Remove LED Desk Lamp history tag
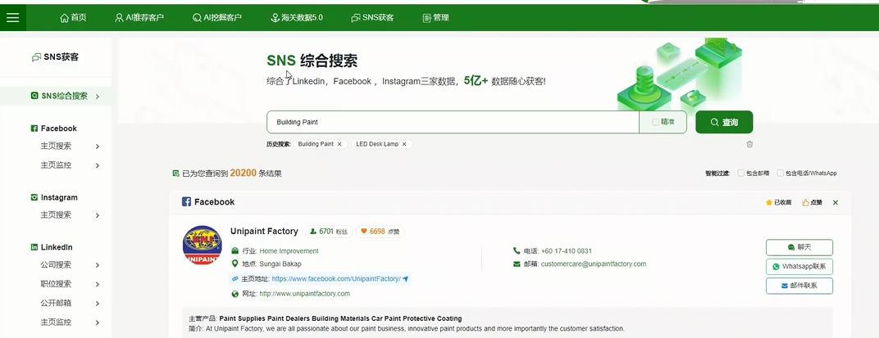Image resolution: width=879 pixels, height=338 pixels. (403, 144)
